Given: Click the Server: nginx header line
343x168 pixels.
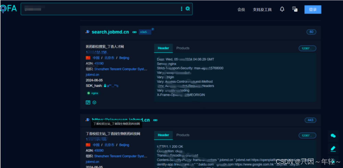Looking at the screenshot, I should (167, 64).
